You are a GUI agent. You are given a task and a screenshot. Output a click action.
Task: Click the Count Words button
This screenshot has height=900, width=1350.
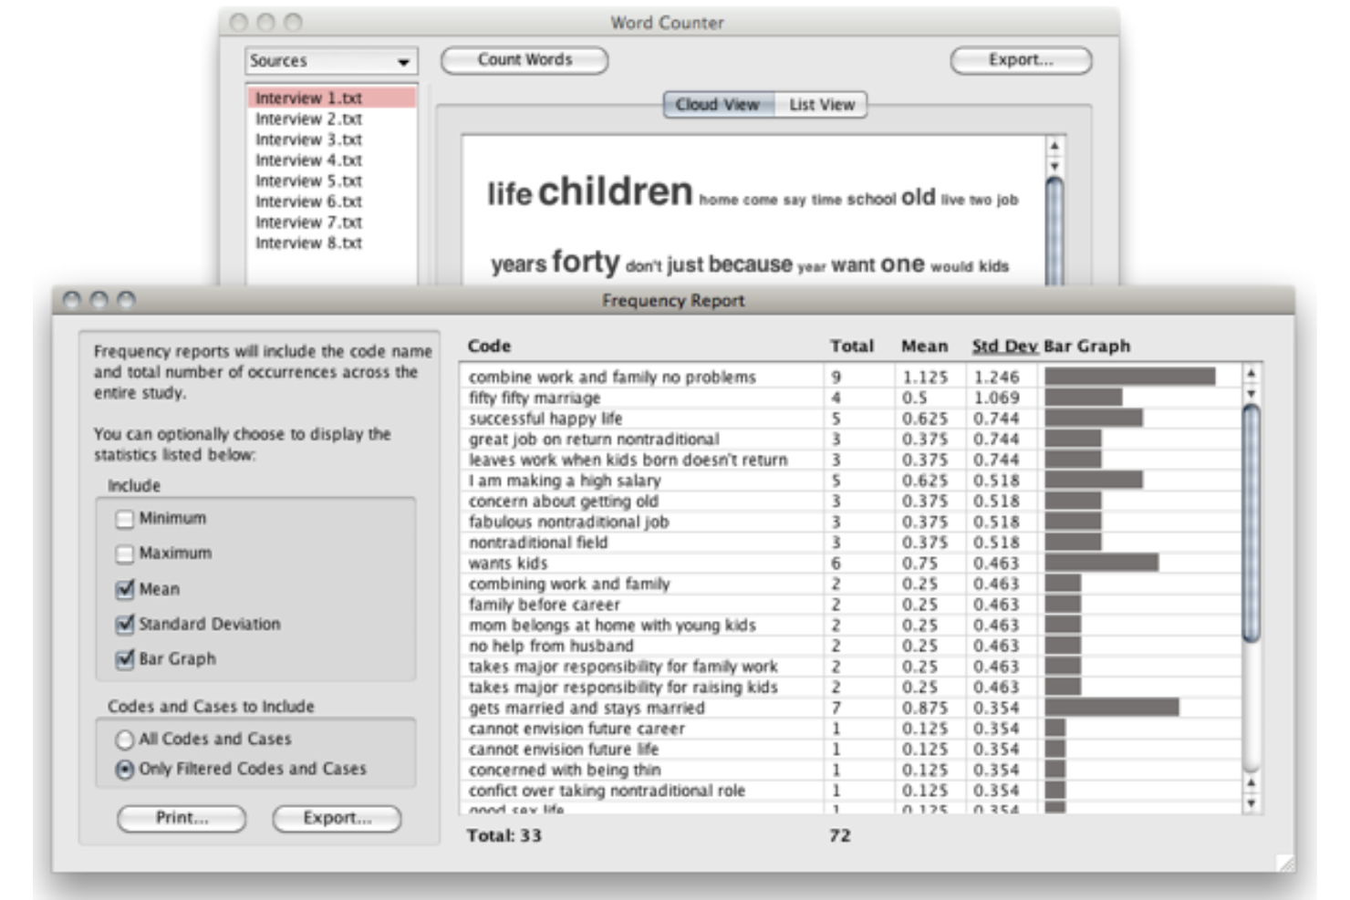[524, 61]
